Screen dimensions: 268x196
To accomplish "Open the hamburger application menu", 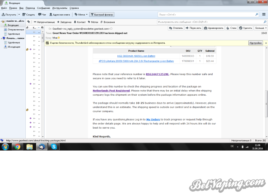I will tap(264, 15).
